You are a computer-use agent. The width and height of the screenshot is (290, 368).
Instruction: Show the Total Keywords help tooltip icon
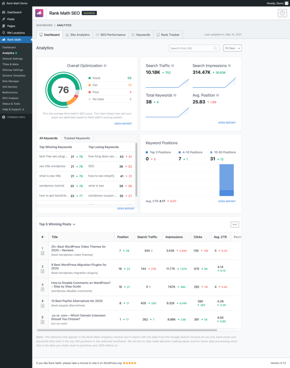(x=175, y=95)
